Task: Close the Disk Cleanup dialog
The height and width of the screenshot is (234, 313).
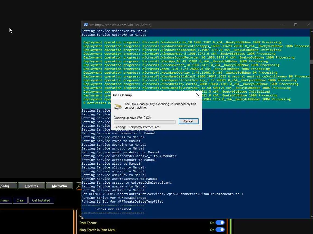Action: coord(198,95)
